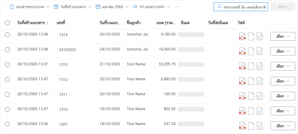Open XML code file icon for document 1311
Image resolution: width=298 pixels, height=134 pixels.
tap(260, 96)
